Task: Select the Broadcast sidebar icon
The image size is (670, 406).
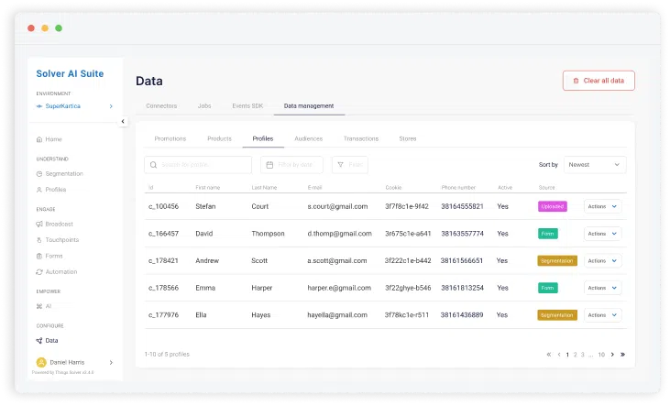Action: (x=38, y=224)
